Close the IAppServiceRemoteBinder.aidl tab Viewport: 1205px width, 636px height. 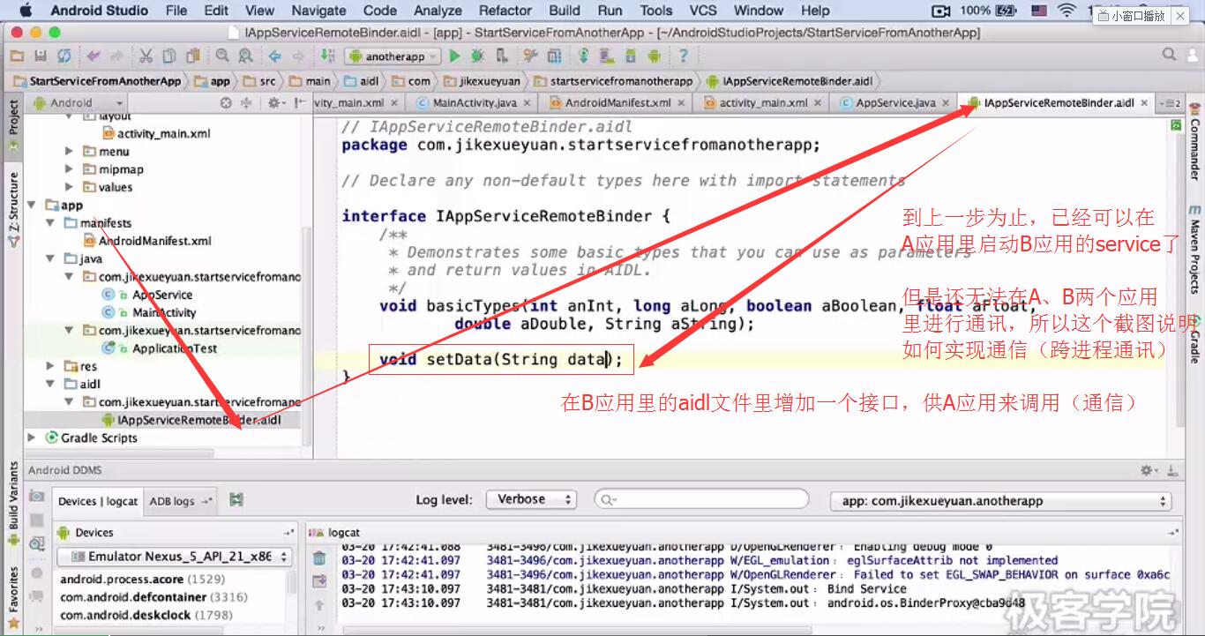pos(1144,103)
